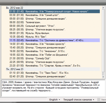The image size is (106, 103).
Task: Select the 06:00 Телемагазин entry
Action: [x=55, y=22]
